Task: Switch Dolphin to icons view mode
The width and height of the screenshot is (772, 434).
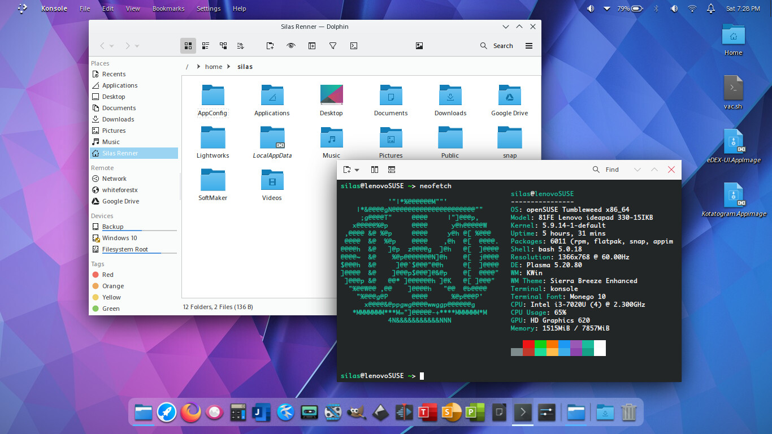Action: pos(188,46)
